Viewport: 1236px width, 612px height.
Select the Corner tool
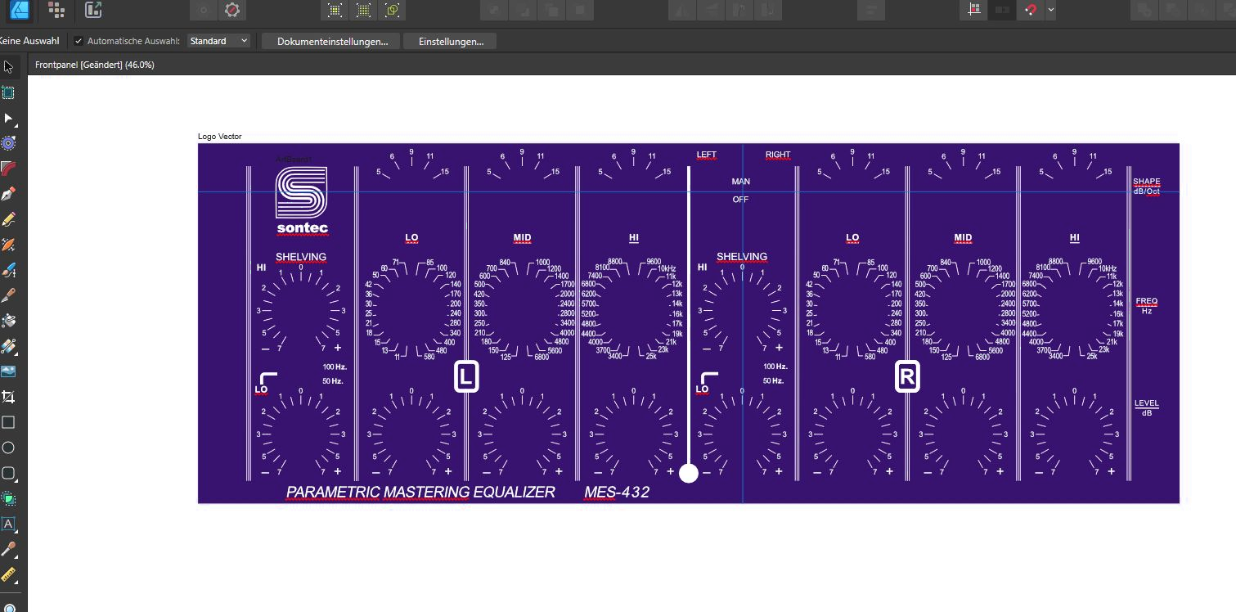[9, 169]
